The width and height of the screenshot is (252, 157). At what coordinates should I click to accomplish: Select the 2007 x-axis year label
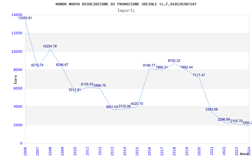[37, 151]
